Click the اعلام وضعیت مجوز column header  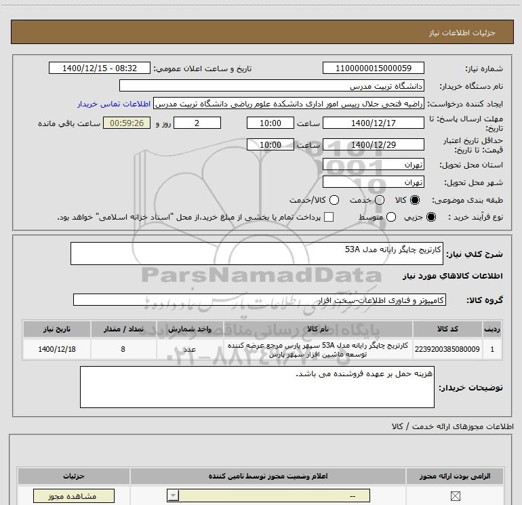tap(268, 476)
